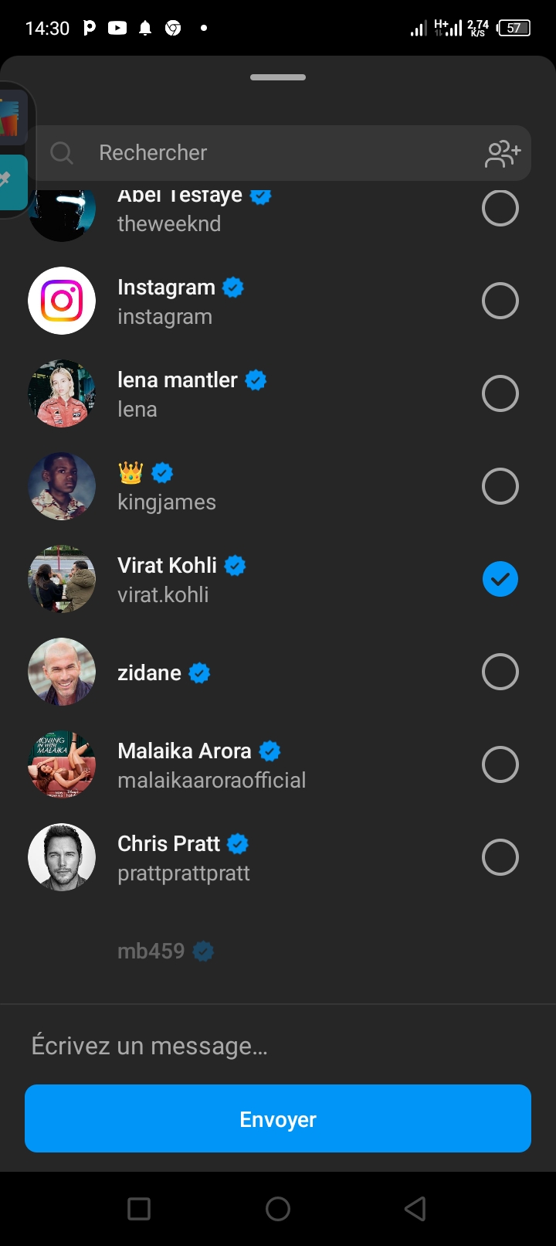Tap the Android home circle button
Image resolution: width=556 pixels, height=1246 pixels.
(278, 1208)
